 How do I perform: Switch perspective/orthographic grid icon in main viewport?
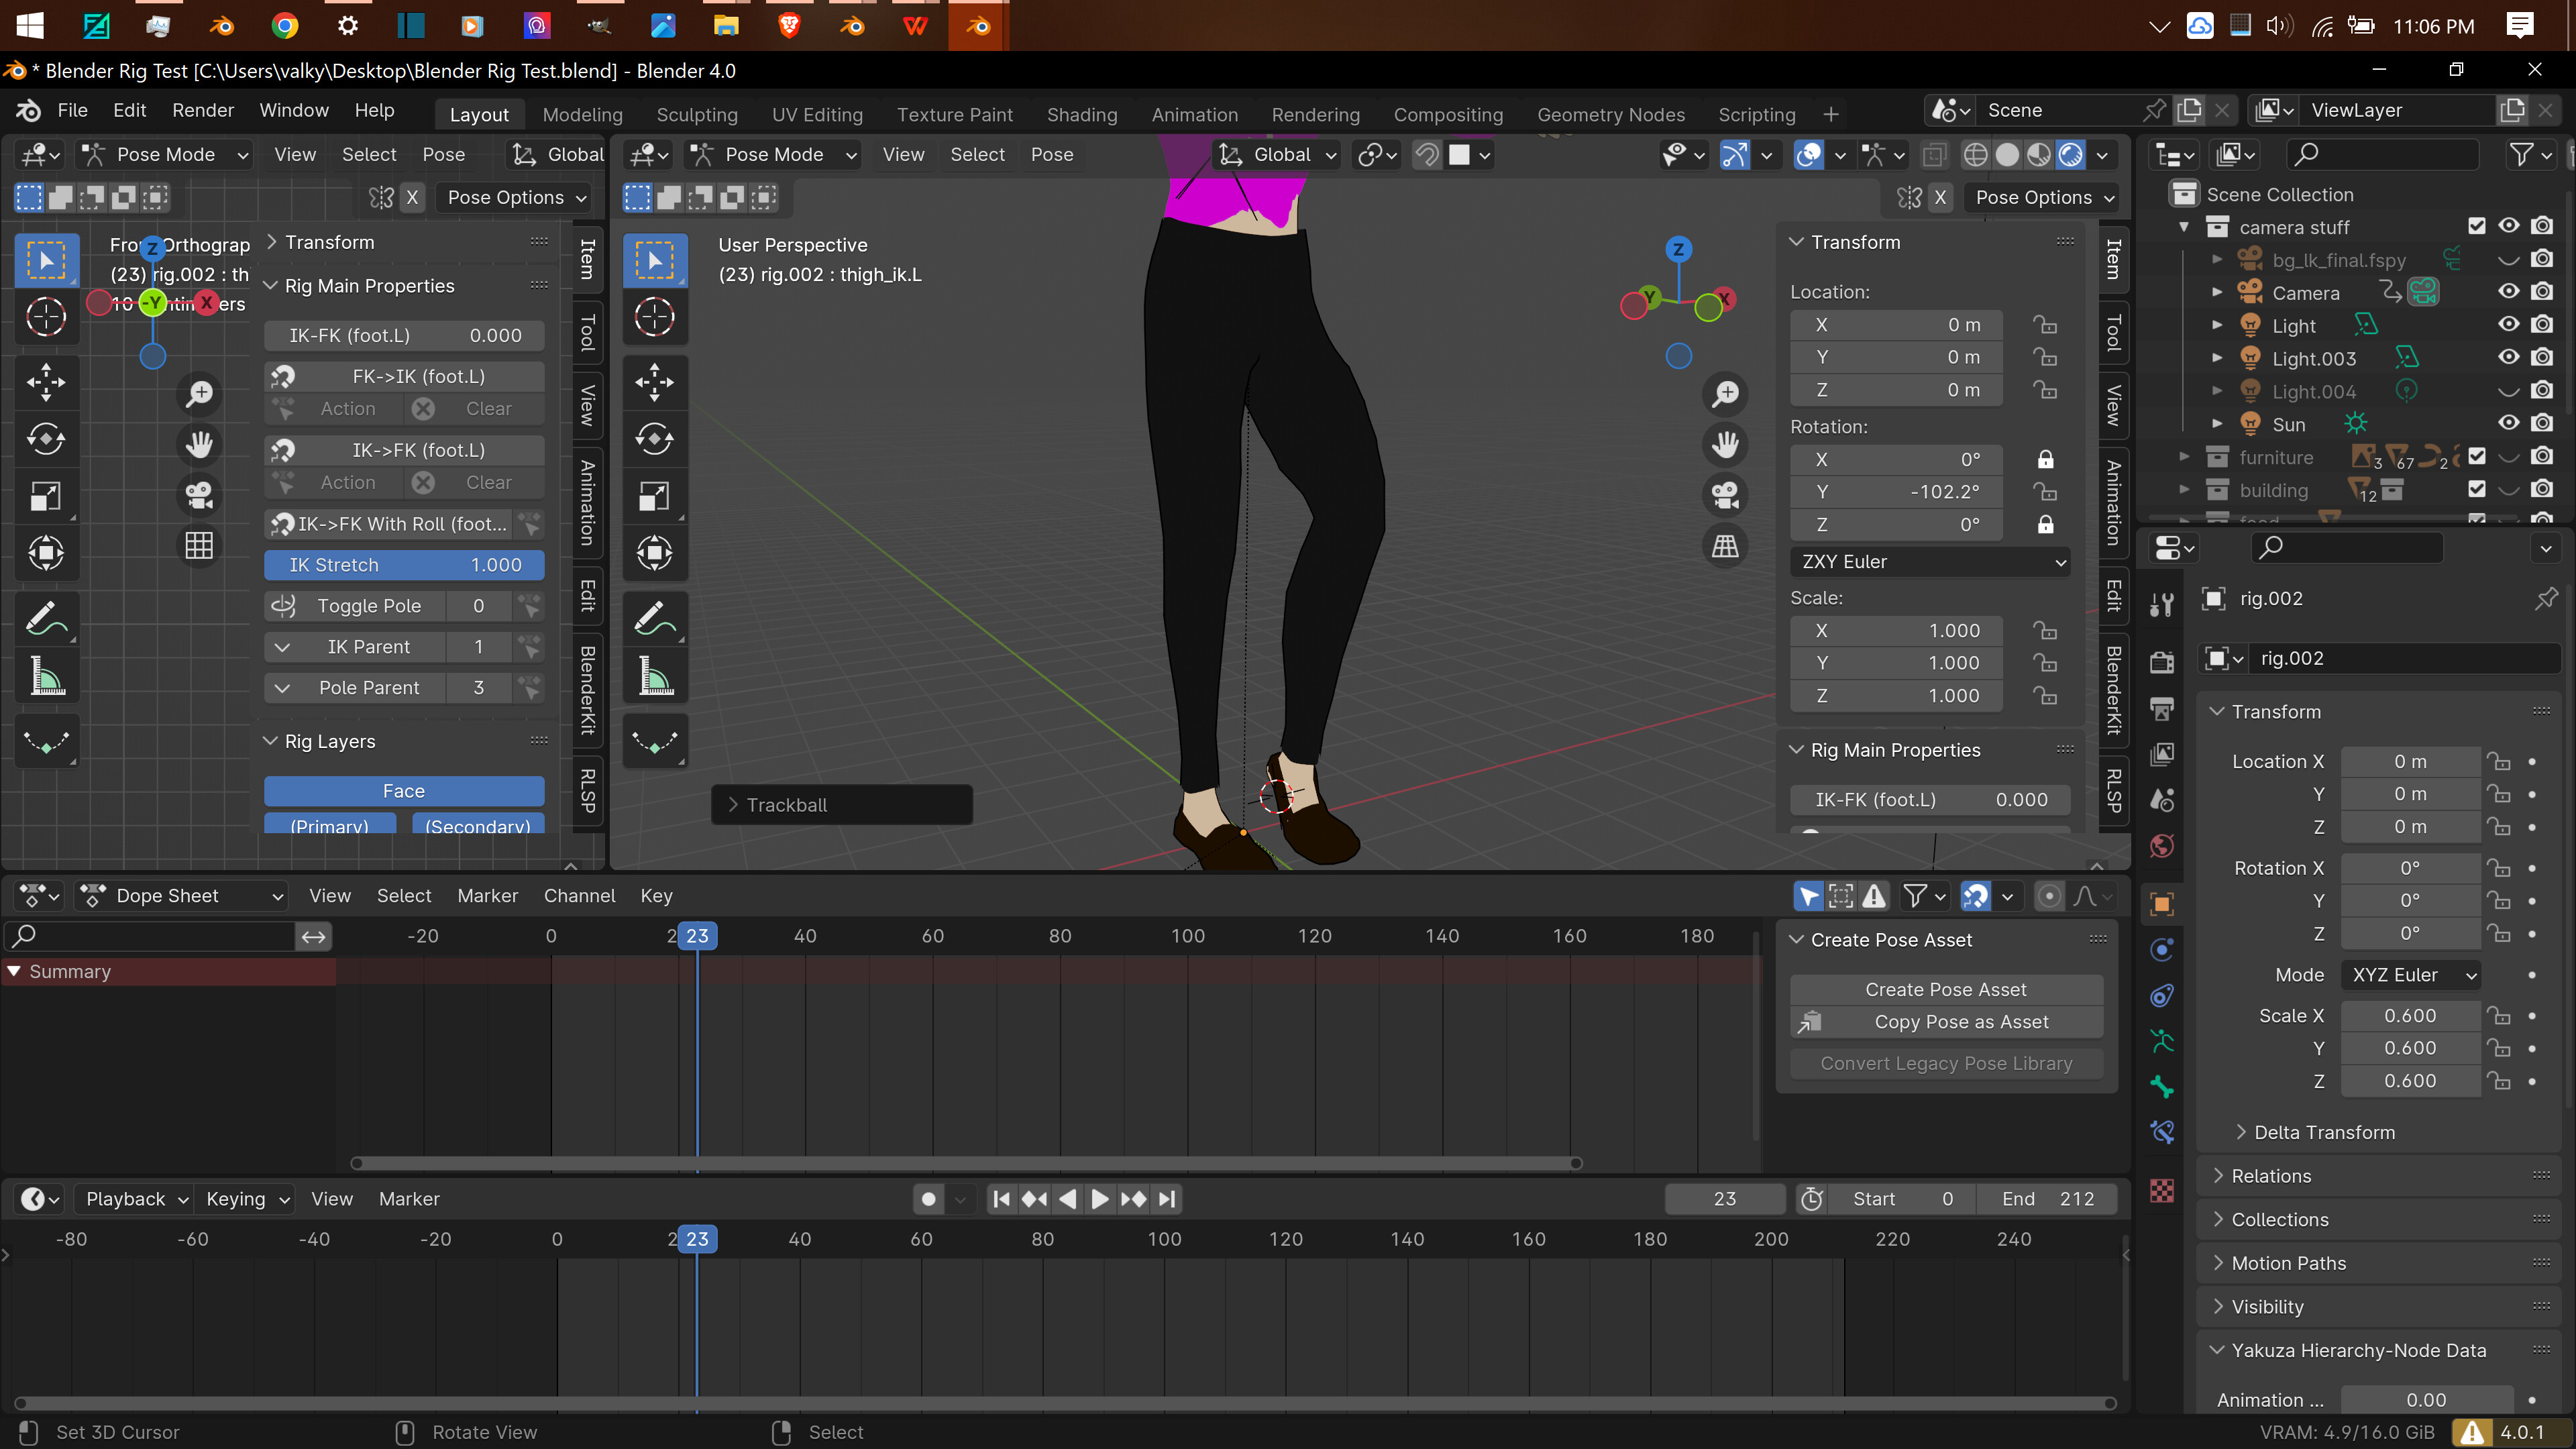pos(1725,546)
